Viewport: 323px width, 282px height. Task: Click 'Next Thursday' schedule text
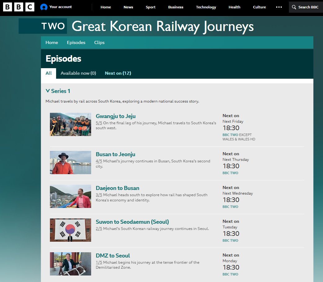tap(236, 160)
